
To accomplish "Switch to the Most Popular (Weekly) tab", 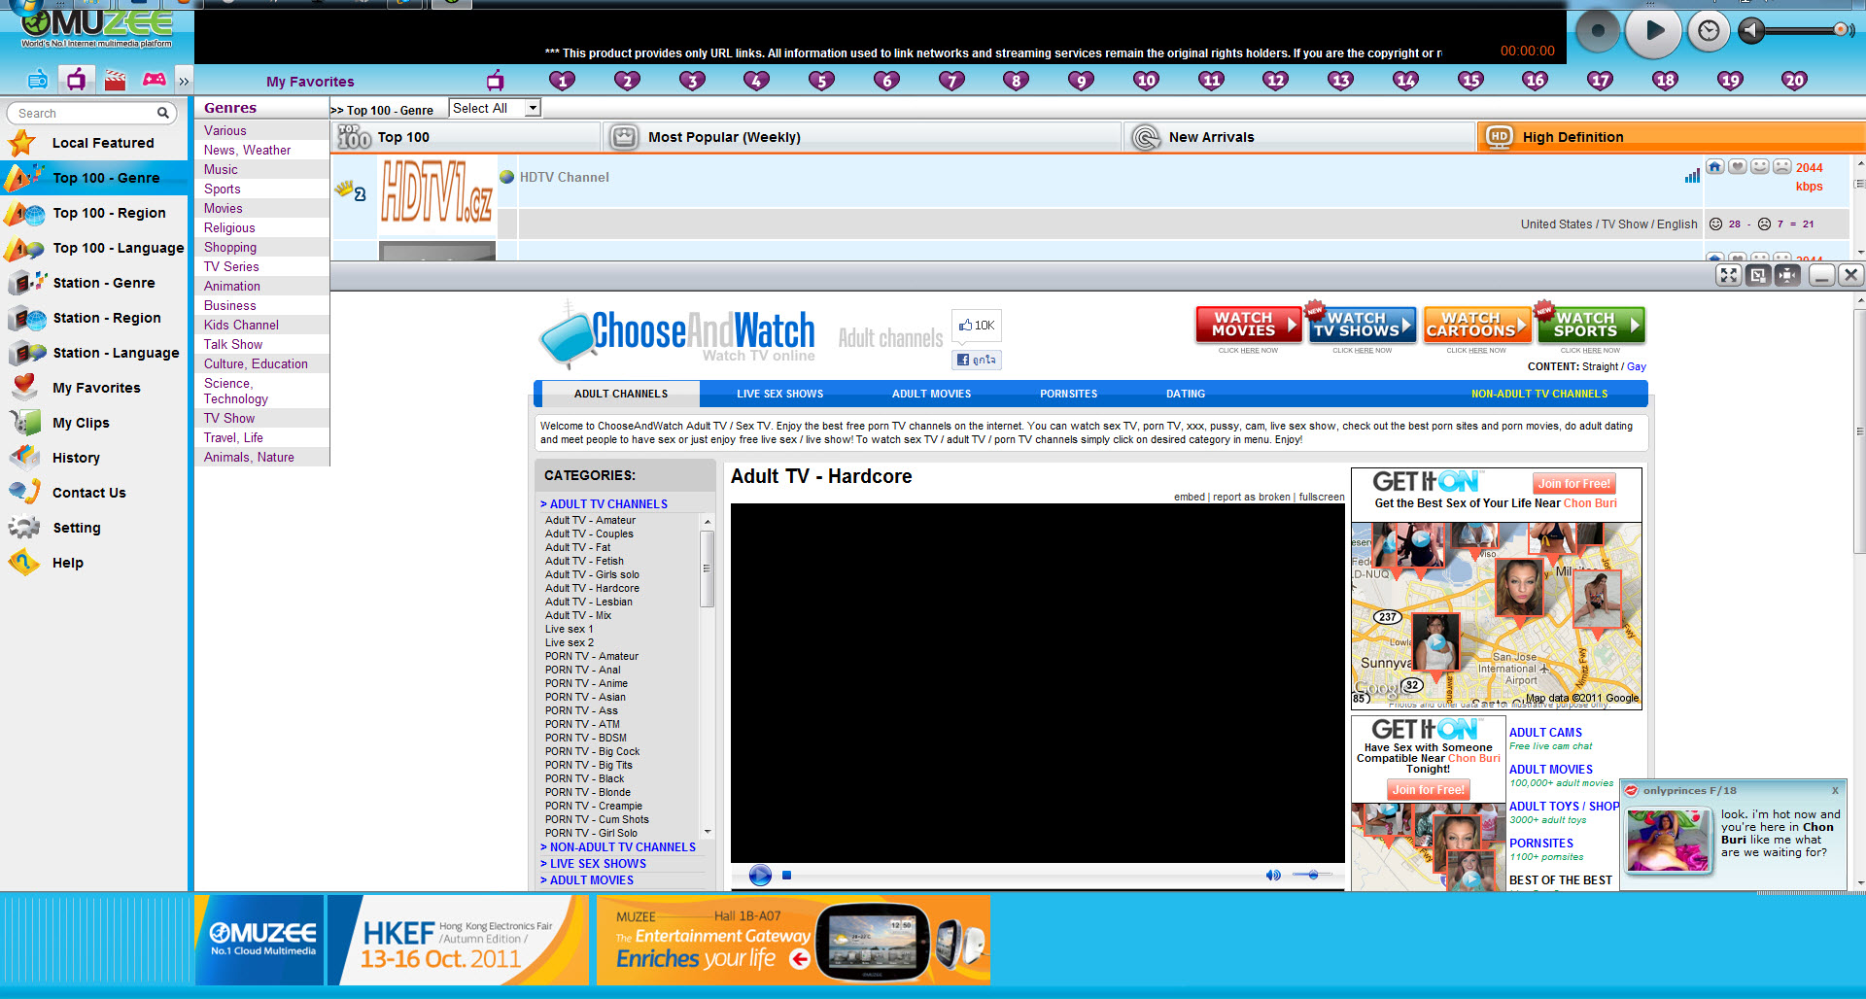I will pos(862,137).
